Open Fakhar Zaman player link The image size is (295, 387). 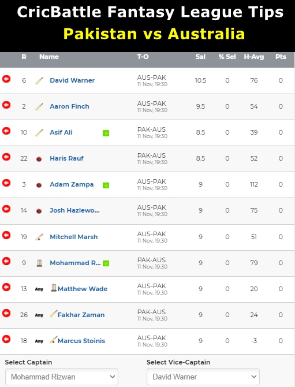coord(81,315)
